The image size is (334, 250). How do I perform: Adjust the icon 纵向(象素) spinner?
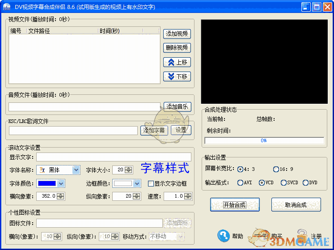(x=115, y=237)
